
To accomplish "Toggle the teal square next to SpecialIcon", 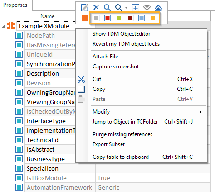I will 19,168.
